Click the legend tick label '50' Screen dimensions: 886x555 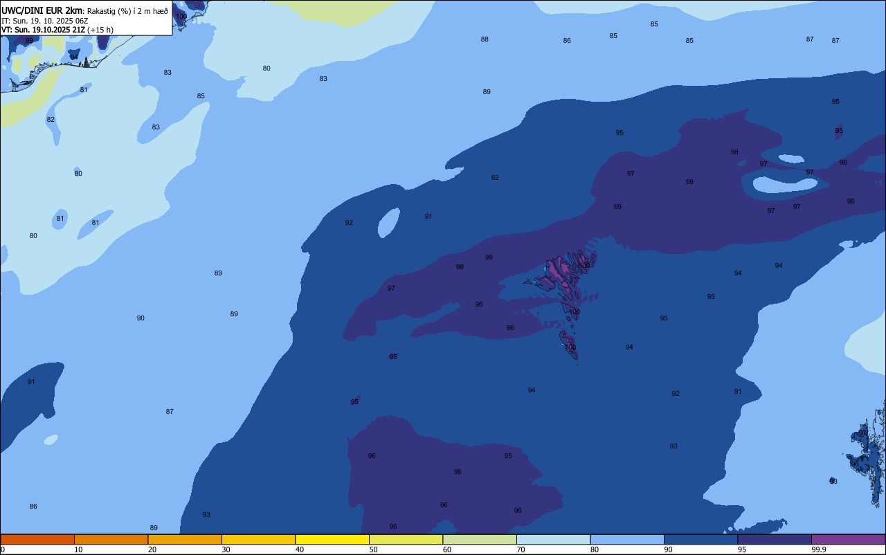coord(373,549)
